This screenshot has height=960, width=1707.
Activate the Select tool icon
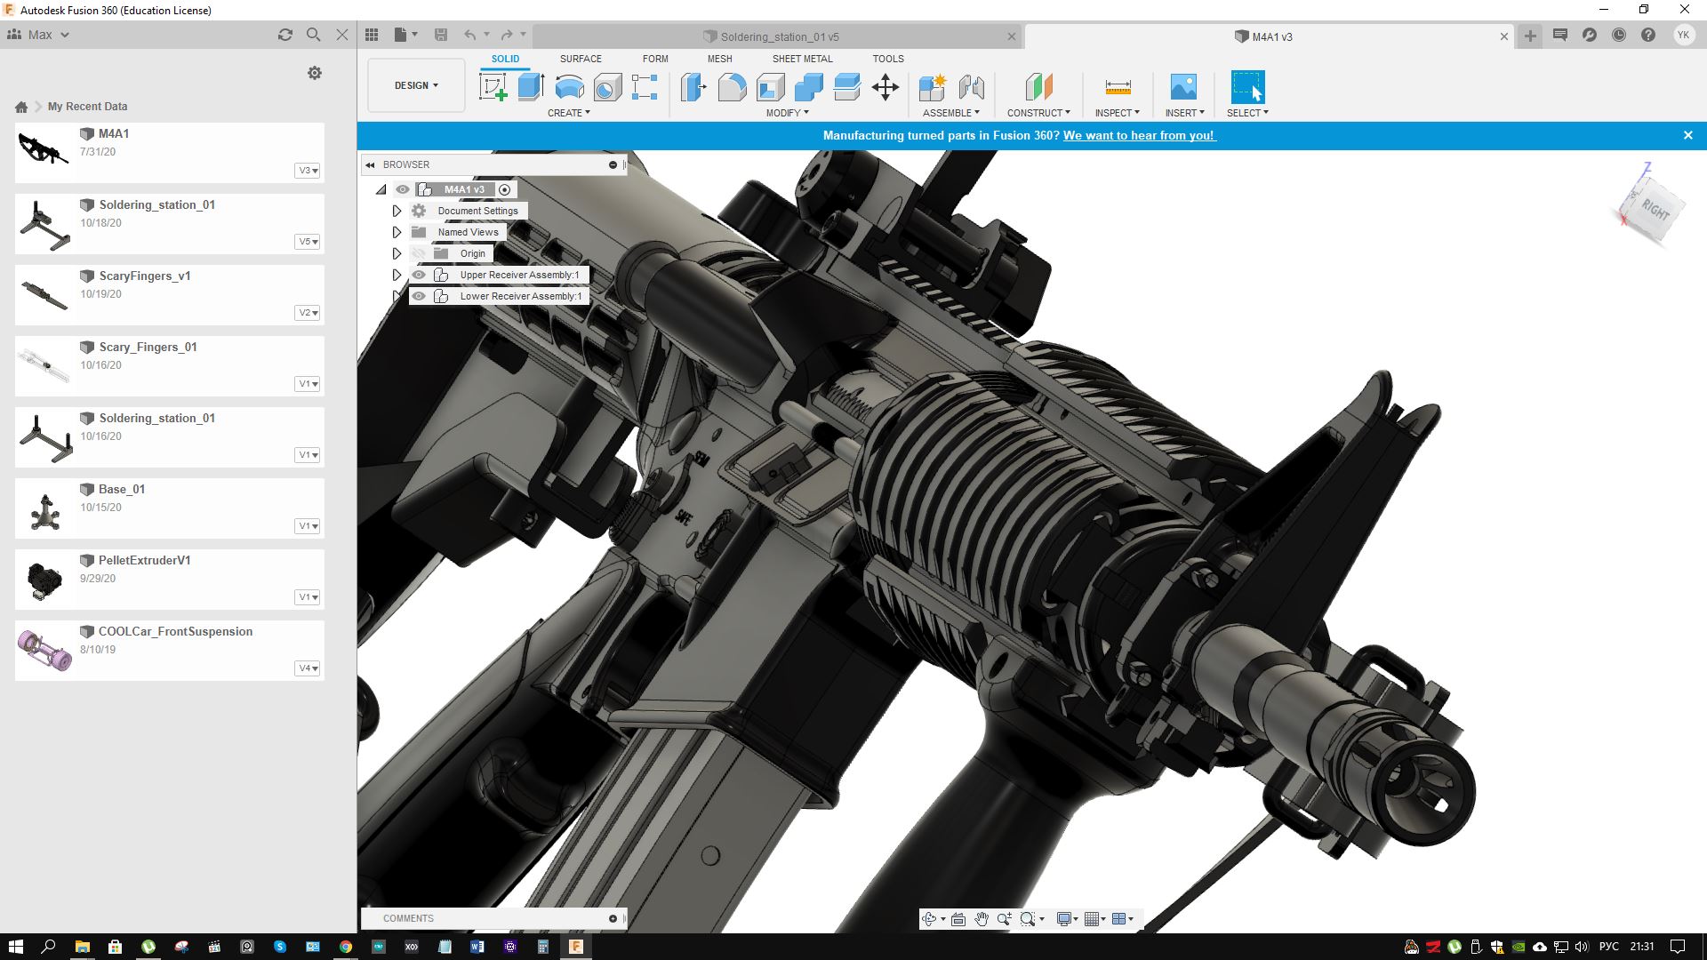click(x=1247, y=87)
